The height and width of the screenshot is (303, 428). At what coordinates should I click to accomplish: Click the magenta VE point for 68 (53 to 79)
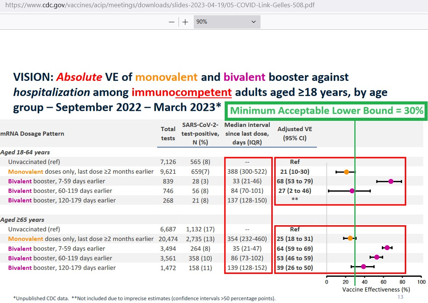(x=391, y=181)
